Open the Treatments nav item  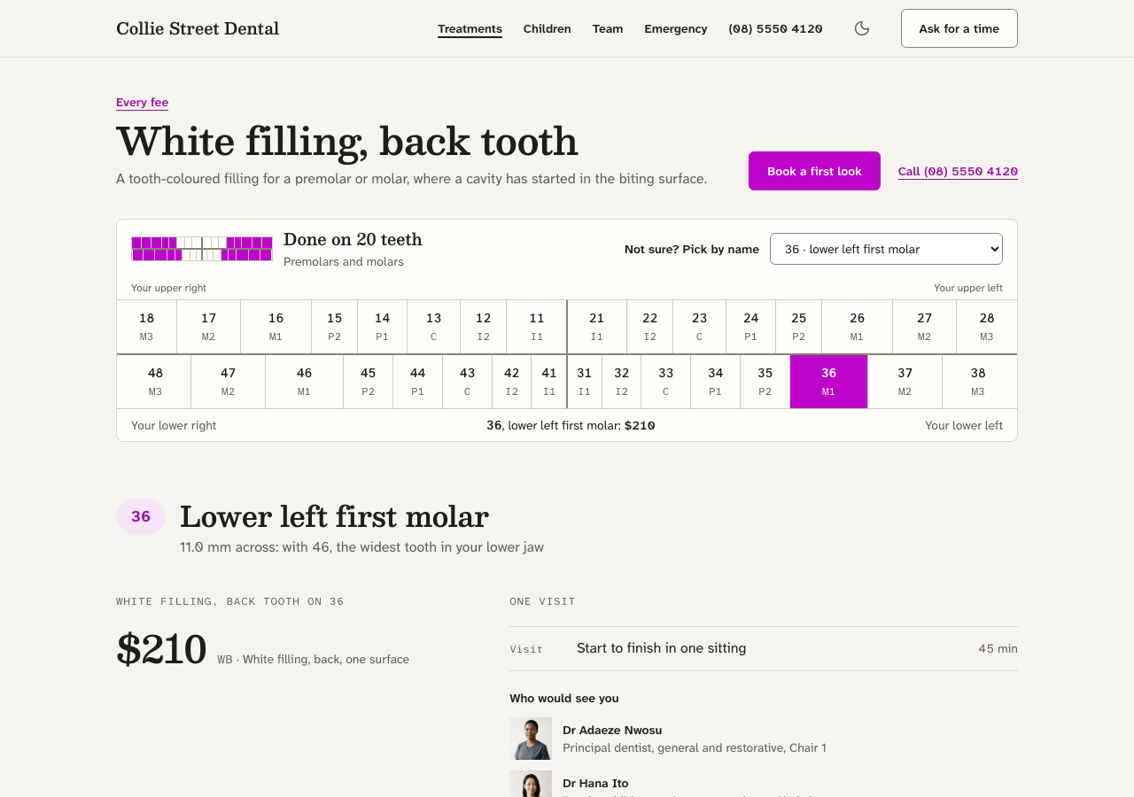pyautogui.click(x=470, y=28)
